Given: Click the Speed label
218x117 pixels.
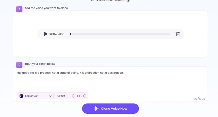Looking at the screenshot, I should tap(61, 96).
